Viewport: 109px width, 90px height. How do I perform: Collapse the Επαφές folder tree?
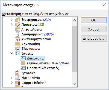(x=12, y=53)
